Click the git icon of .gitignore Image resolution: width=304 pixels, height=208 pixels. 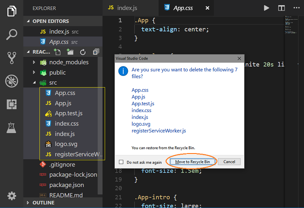pyautogui.click(x=43, y=164)
